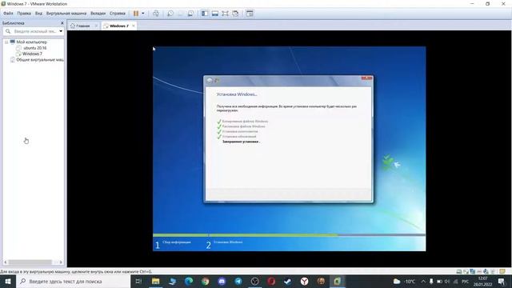Image resolution: width=512 pixels, height=288 pixels.
Task: Open Chrome from the taskbar
Action: (205, 281)
